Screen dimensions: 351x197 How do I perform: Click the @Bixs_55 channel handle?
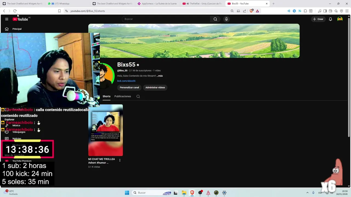pyautogui.click(x=122, y=71)
